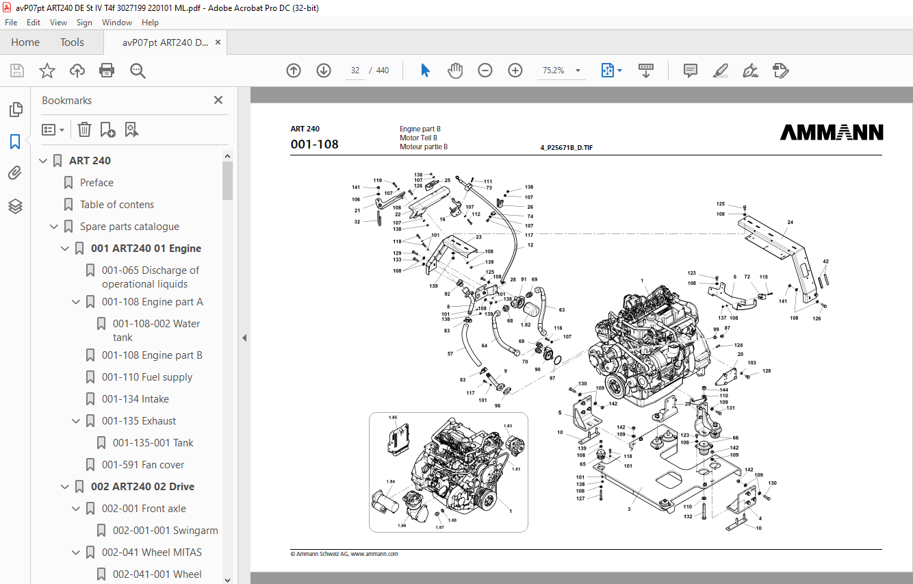Close the avP07pt ART240 document tab
Viewport: 913px width, 584px height.
[218, 42]
